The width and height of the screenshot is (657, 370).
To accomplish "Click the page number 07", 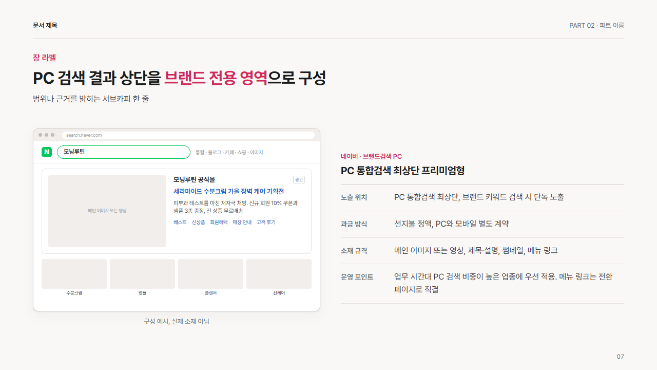I will click(621, 357).
